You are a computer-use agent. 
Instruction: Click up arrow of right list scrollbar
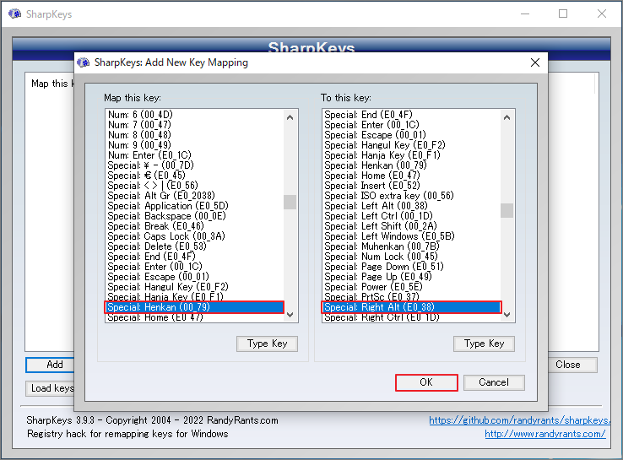pyautogui.click(x=507, y=117)
